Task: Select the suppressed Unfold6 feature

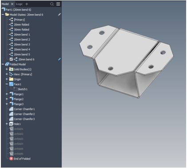Action: 19,154
